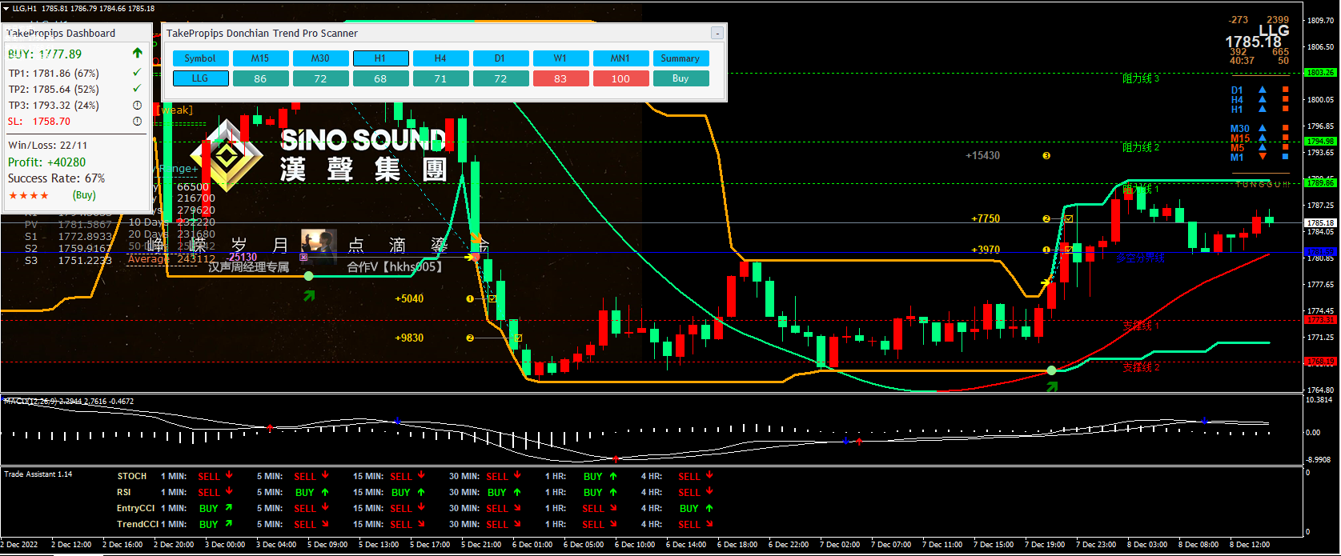Click the red 100 score under MN1

point(620,78)
